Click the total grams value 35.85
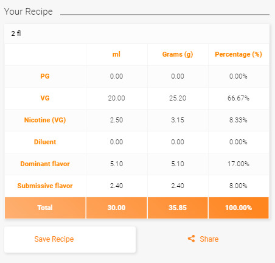 click(x=178, y=208)
